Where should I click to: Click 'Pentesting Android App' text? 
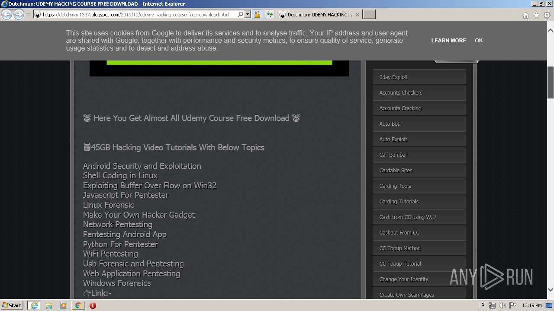125,234
